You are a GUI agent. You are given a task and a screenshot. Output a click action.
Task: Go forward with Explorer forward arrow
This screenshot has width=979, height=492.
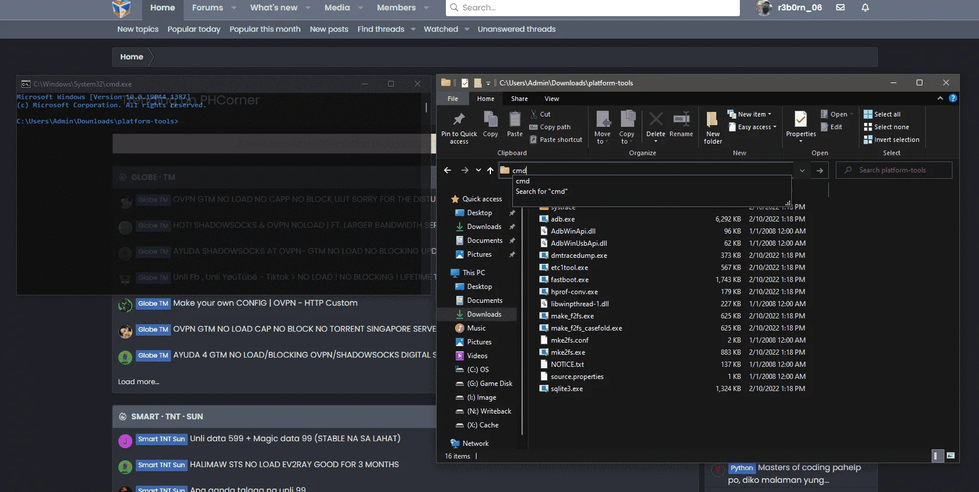click(x=465, y=170)
